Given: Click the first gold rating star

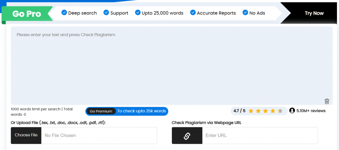Looking at the screenshot, I should click(251, 111).
